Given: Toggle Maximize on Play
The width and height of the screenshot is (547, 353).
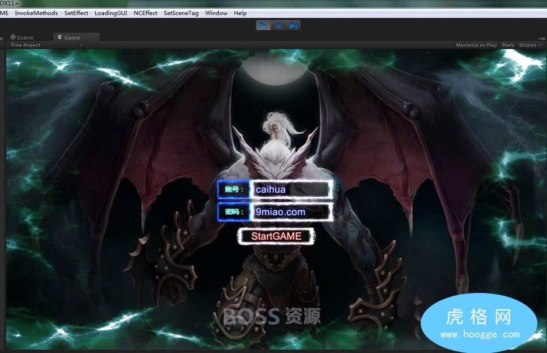Looking at the screenshot, I should click(x=476, y=45).
